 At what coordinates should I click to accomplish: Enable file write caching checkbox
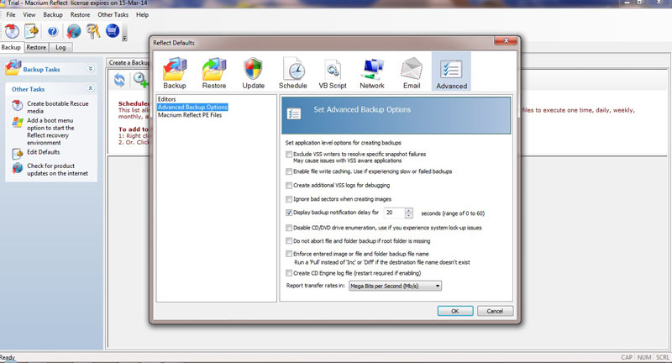pos(289,172)
